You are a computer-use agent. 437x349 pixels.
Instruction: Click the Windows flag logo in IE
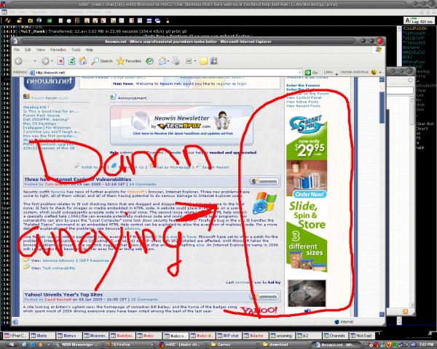[x=378, y=50]
